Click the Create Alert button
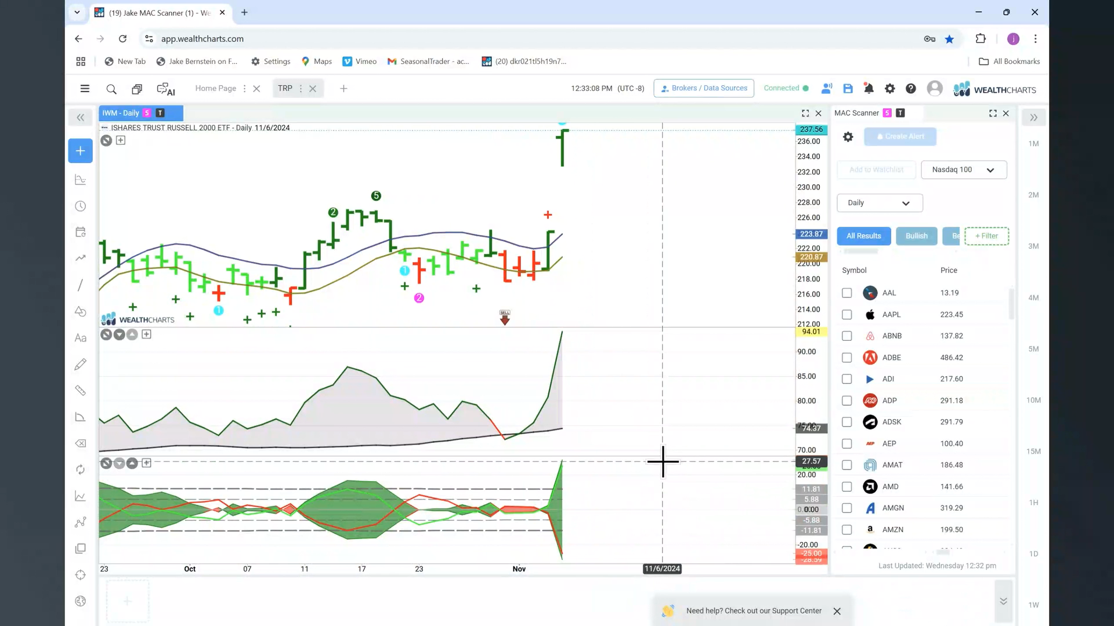The image size is (1114, 626). [900, 137]
